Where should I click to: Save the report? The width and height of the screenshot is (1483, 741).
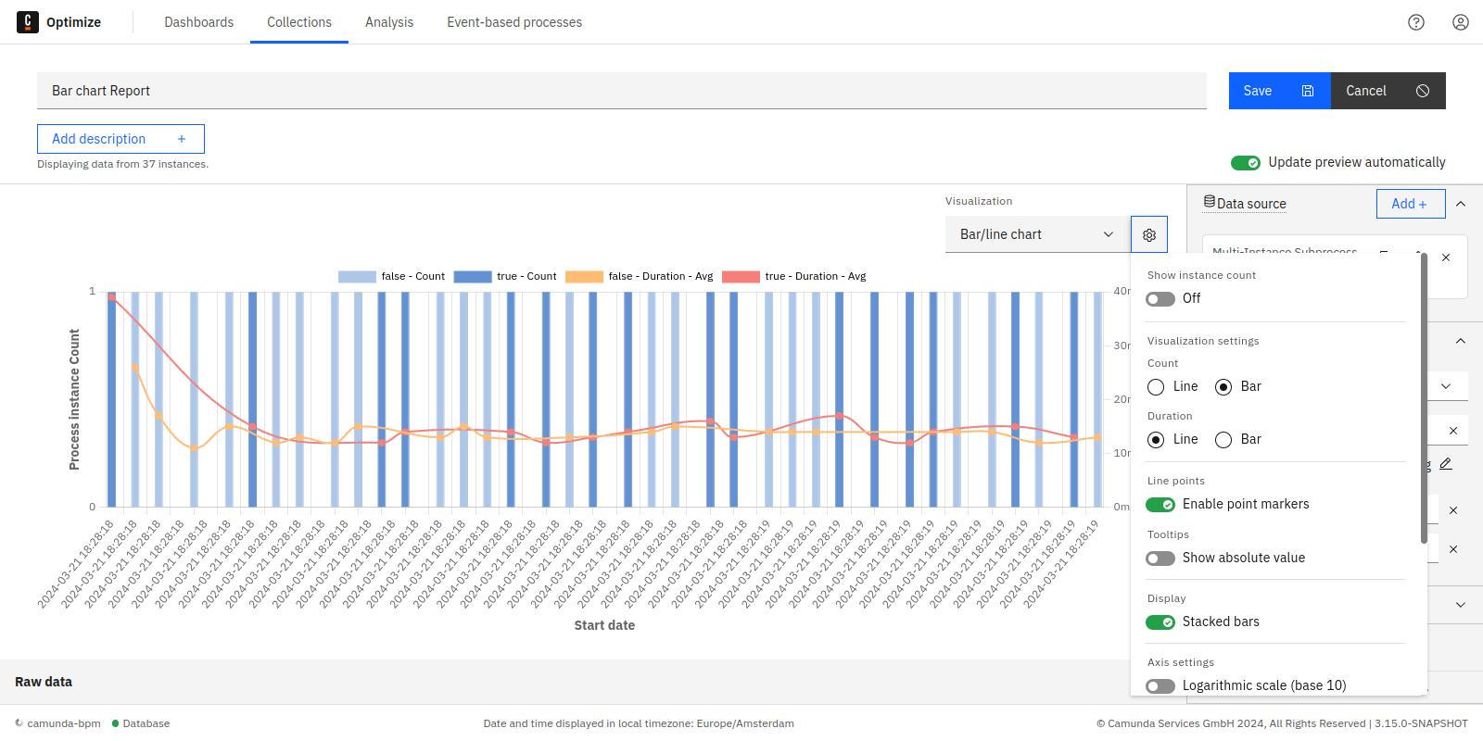[x=1279, y=91]
